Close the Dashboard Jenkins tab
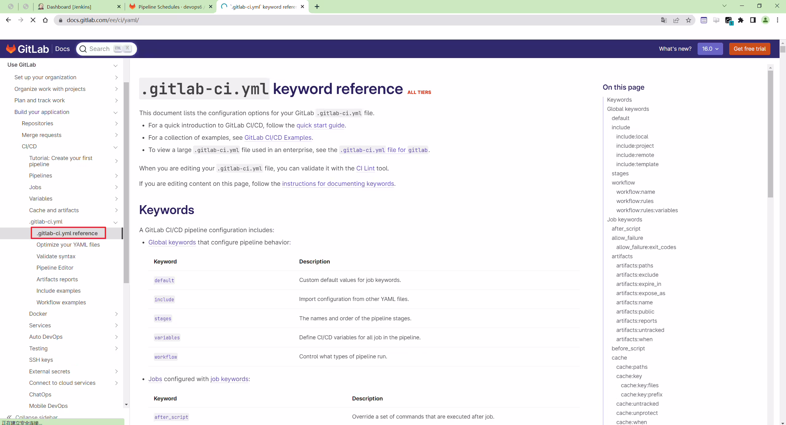 [119, 6]
